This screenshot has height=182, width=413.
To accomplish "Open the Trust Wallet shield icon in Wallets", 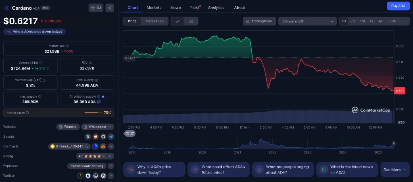I will click(x=88, y=176).
